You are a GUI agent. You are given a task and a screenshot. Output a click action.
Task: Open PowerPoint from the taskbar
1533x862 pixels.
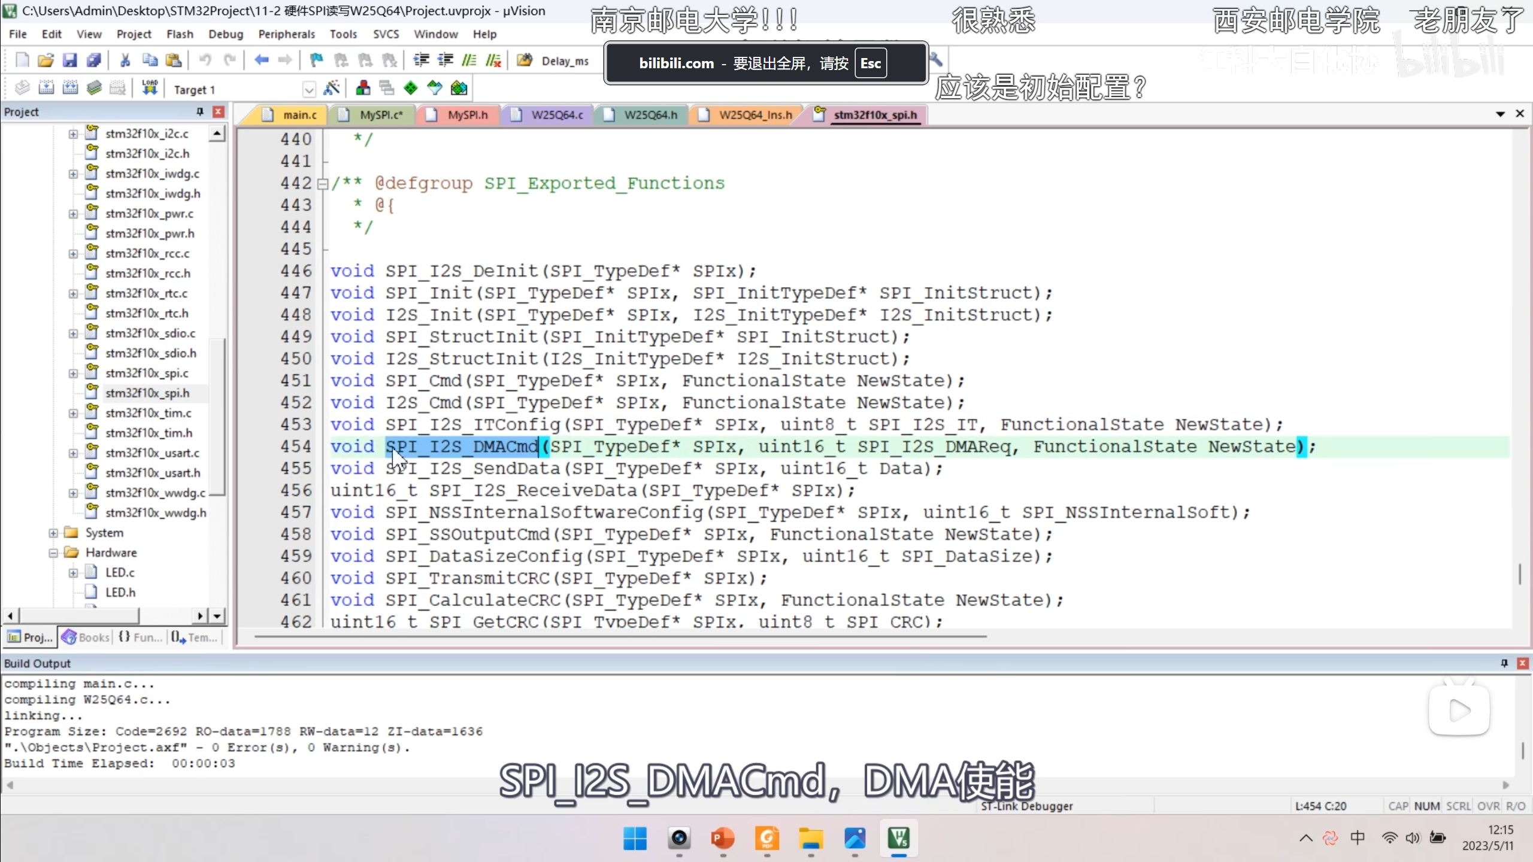tap(723, 839)
